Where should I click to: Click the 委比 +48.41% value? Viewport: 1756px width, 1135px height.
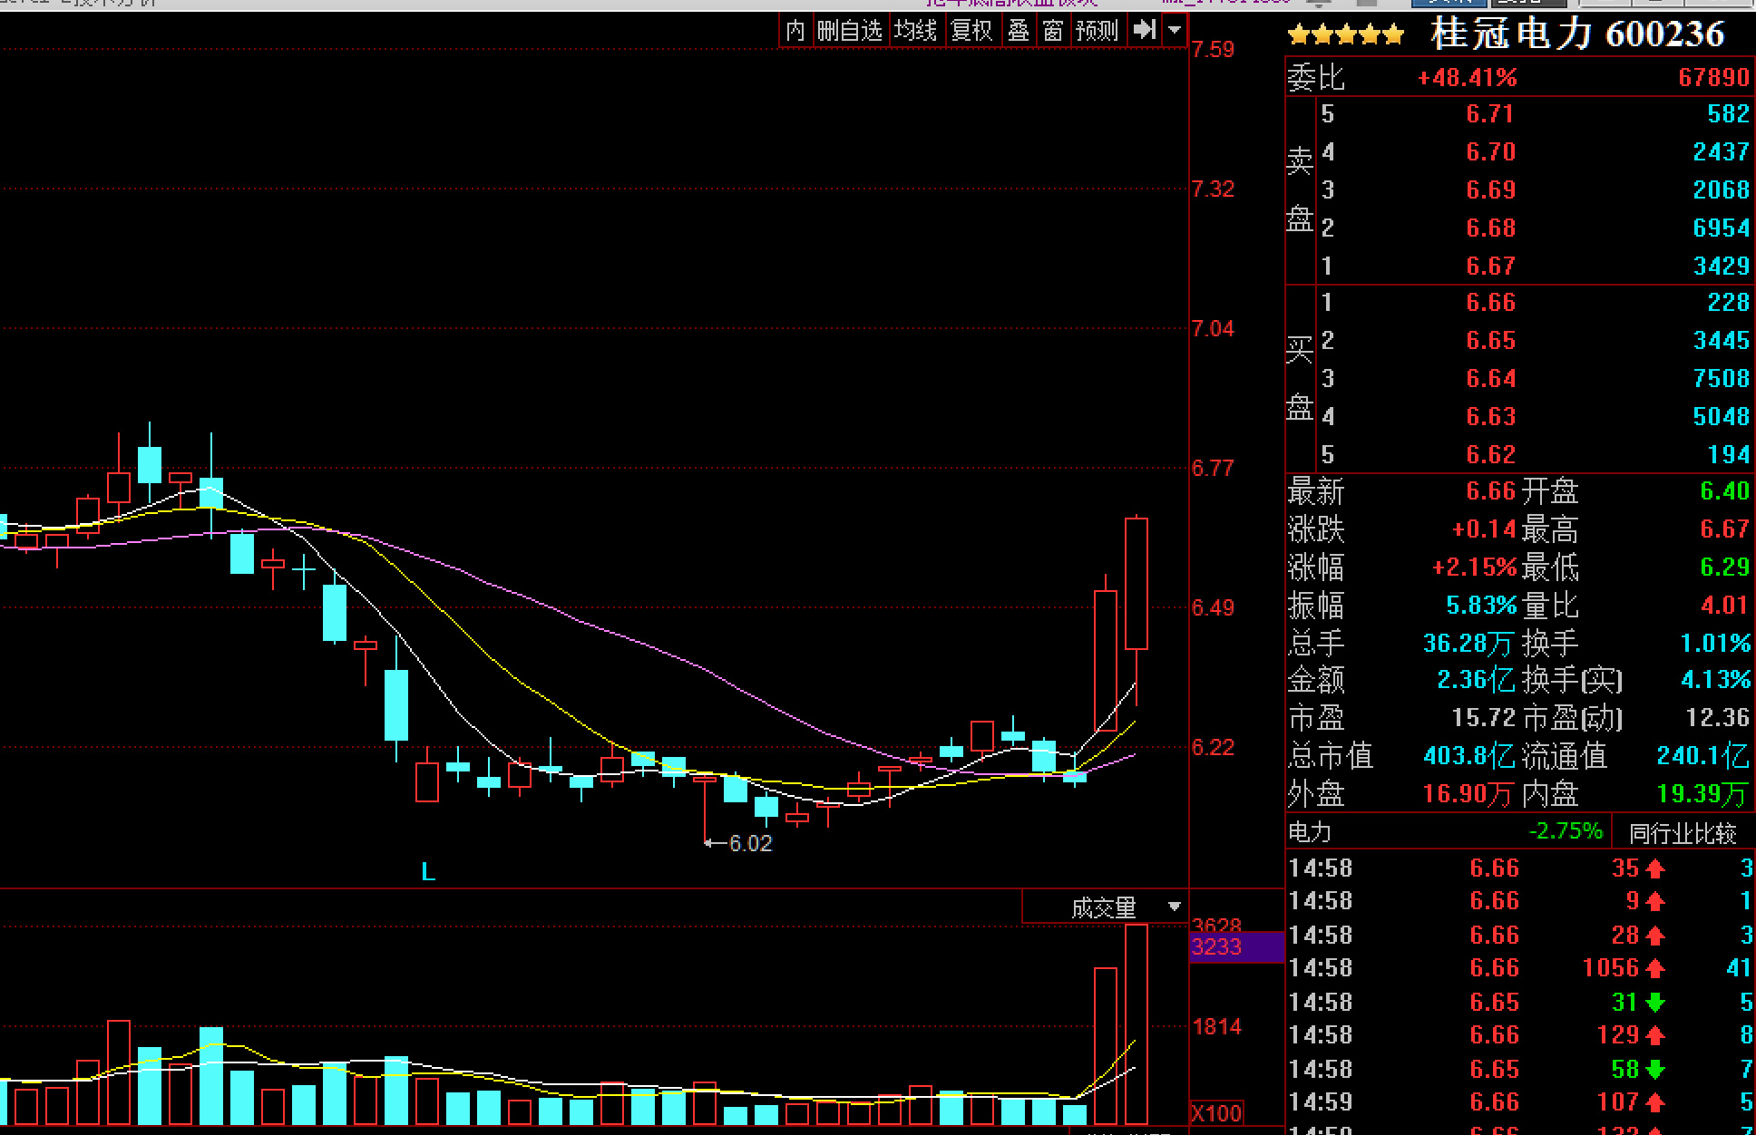click(x=1467, y=78)
